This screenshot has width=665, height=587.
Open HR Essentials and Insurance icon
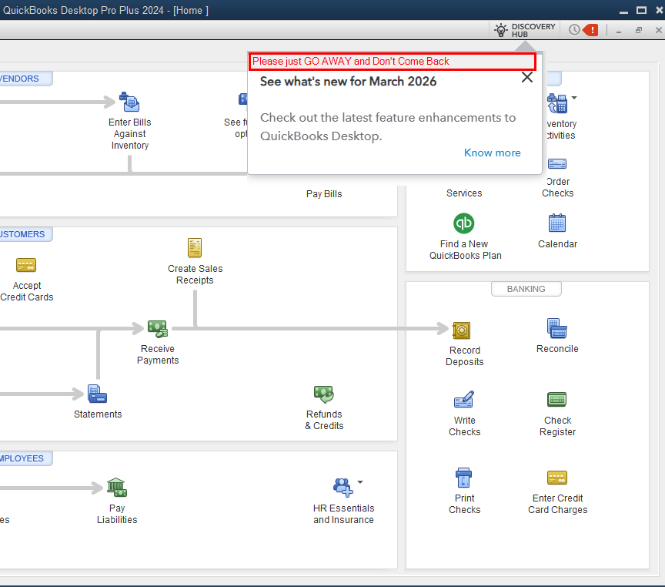(343, 488)
